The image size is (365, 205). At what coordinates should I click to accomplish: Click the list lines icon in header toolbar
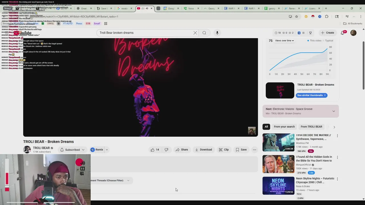(x=303, y=33)
